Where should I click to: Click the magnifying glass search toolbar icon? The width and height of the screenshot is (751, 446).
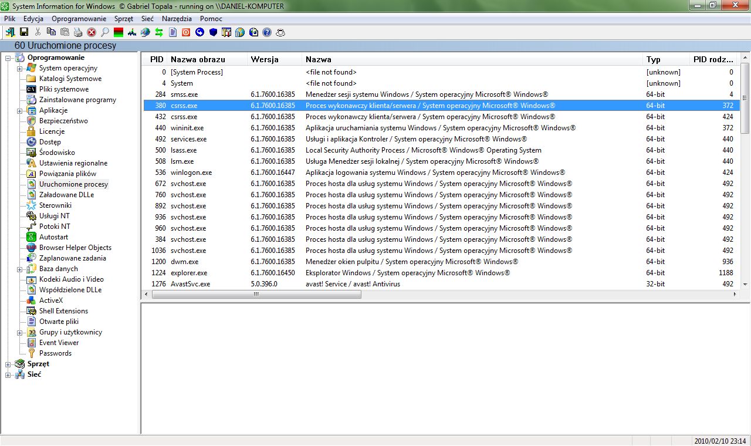click(x=105, y=32)
